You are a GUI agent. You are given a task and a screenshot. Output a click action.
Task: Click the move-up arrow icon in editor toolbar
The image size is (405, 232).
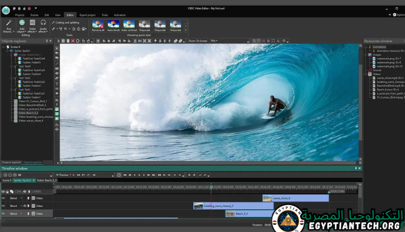[x=156, y=41]
